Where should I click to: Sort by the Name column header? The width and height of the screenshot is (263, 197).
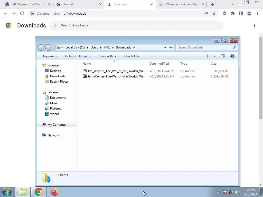click(114, 64)
